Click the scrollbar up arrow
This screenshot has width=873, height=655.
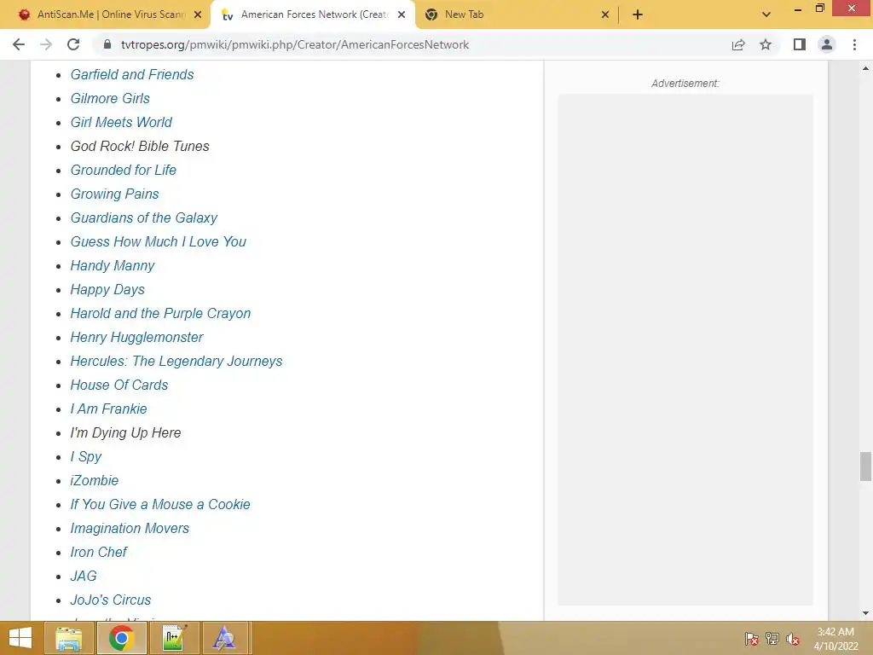tap(865, 68)
